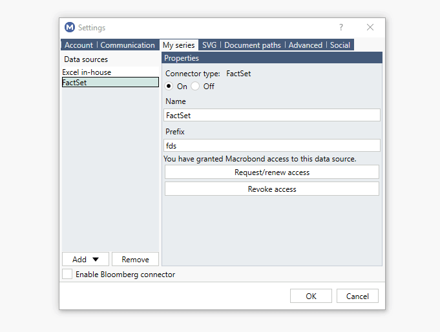Click Revoke access button
This screenshot has height=332, width=440.
coord(272,189)
